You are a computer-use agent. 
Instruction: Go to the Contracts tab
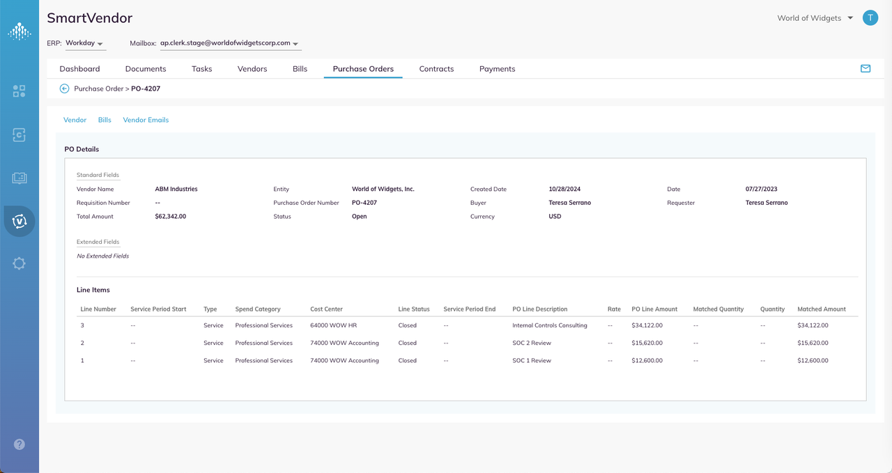click(436, 69)
